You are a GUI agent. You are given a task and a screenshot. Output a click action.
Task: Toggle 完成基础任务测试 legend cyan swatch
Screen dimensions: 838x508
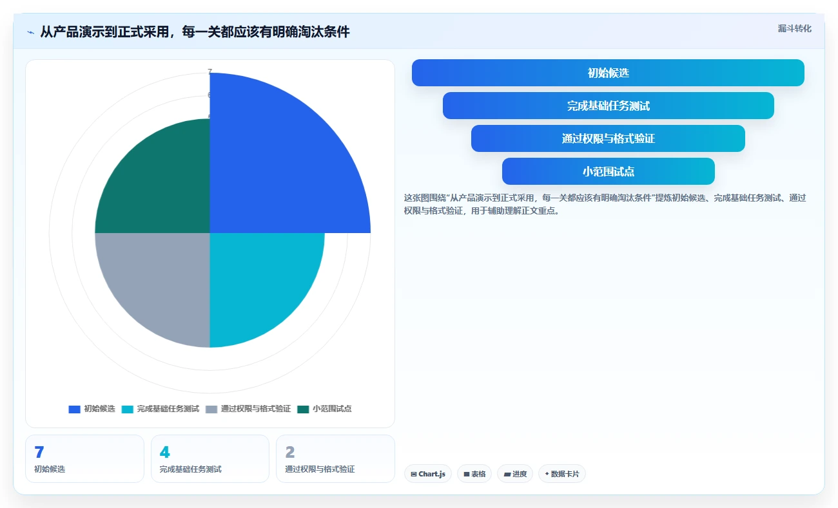pyautogui.click(x=128, y=409)
